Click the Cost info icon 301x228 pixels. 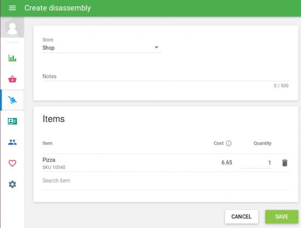pos(228,143)
